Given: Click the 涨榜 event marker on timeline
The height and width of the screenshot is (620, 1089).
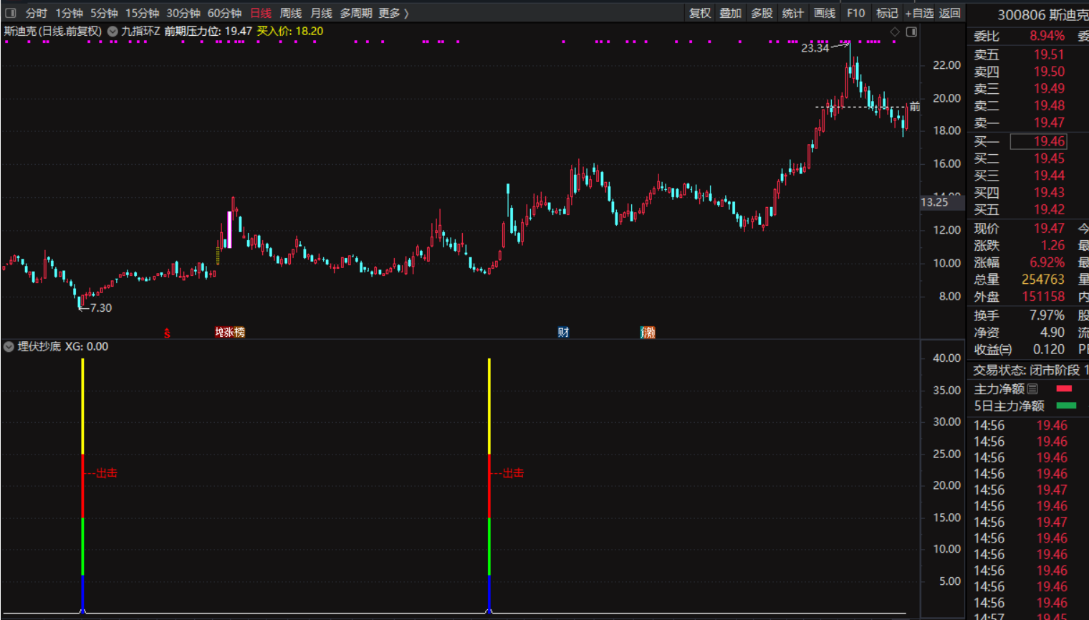Looking at the screenshot, I should pyautogui.click(x=230, y=332).
